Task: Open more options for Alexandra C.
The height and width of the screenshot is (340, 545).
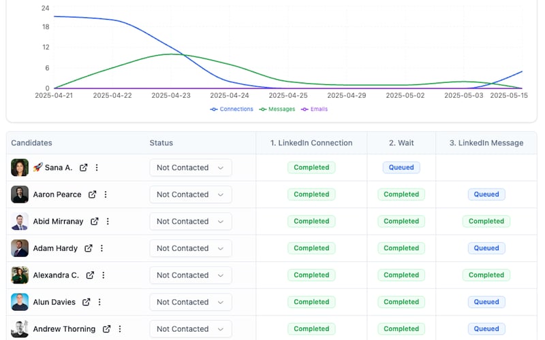Action: coord(104,275)
